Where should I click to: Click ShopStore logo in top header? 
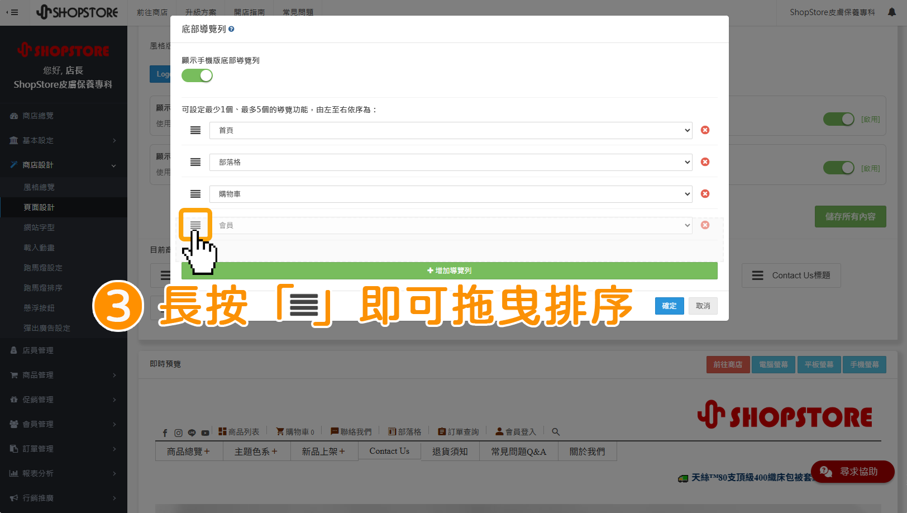(x=77, y=12)
